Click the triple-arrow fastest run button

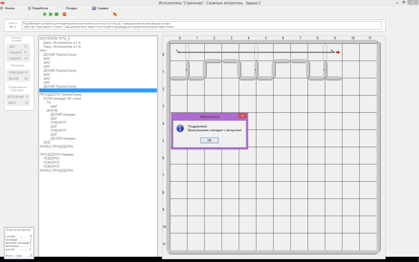point(57,14)
